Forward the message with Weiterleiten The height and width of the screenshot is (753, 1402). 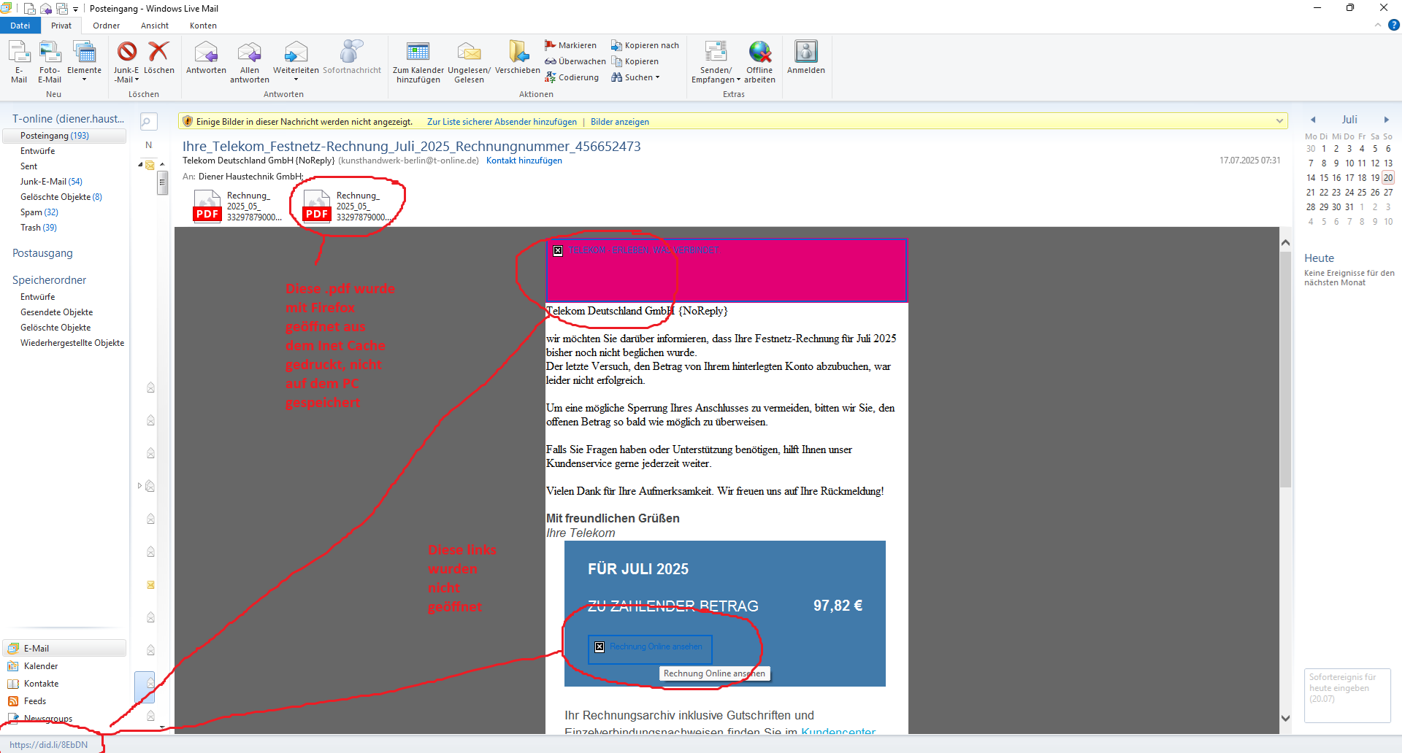(296, 61)
